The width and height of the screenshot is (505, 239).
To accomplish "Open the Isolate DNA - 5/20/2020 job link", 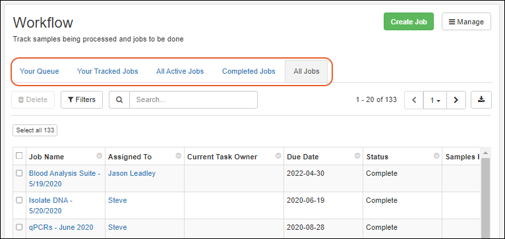I will point(51,205).
